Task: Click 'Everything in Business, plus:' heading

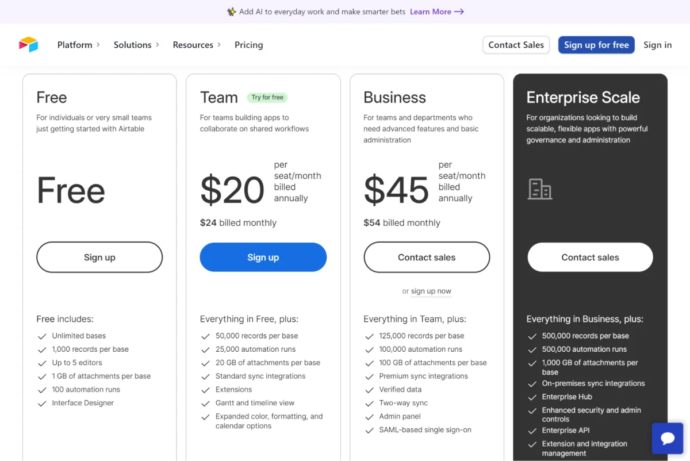Action: 585,319
